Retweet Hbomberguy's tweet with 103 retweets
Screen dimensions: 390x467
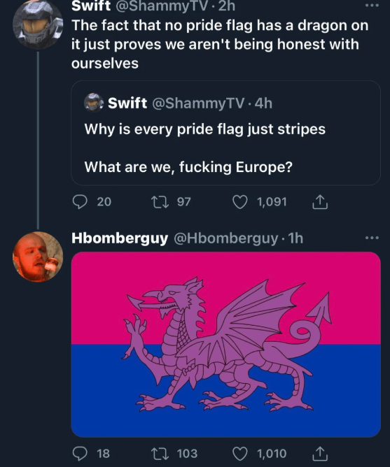[x=160, y=454]
